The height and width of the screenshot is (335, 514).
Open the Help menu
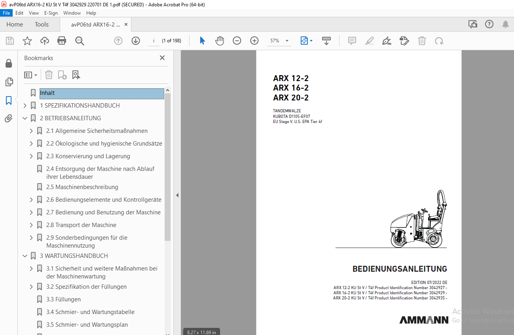[x=91, y=13]
